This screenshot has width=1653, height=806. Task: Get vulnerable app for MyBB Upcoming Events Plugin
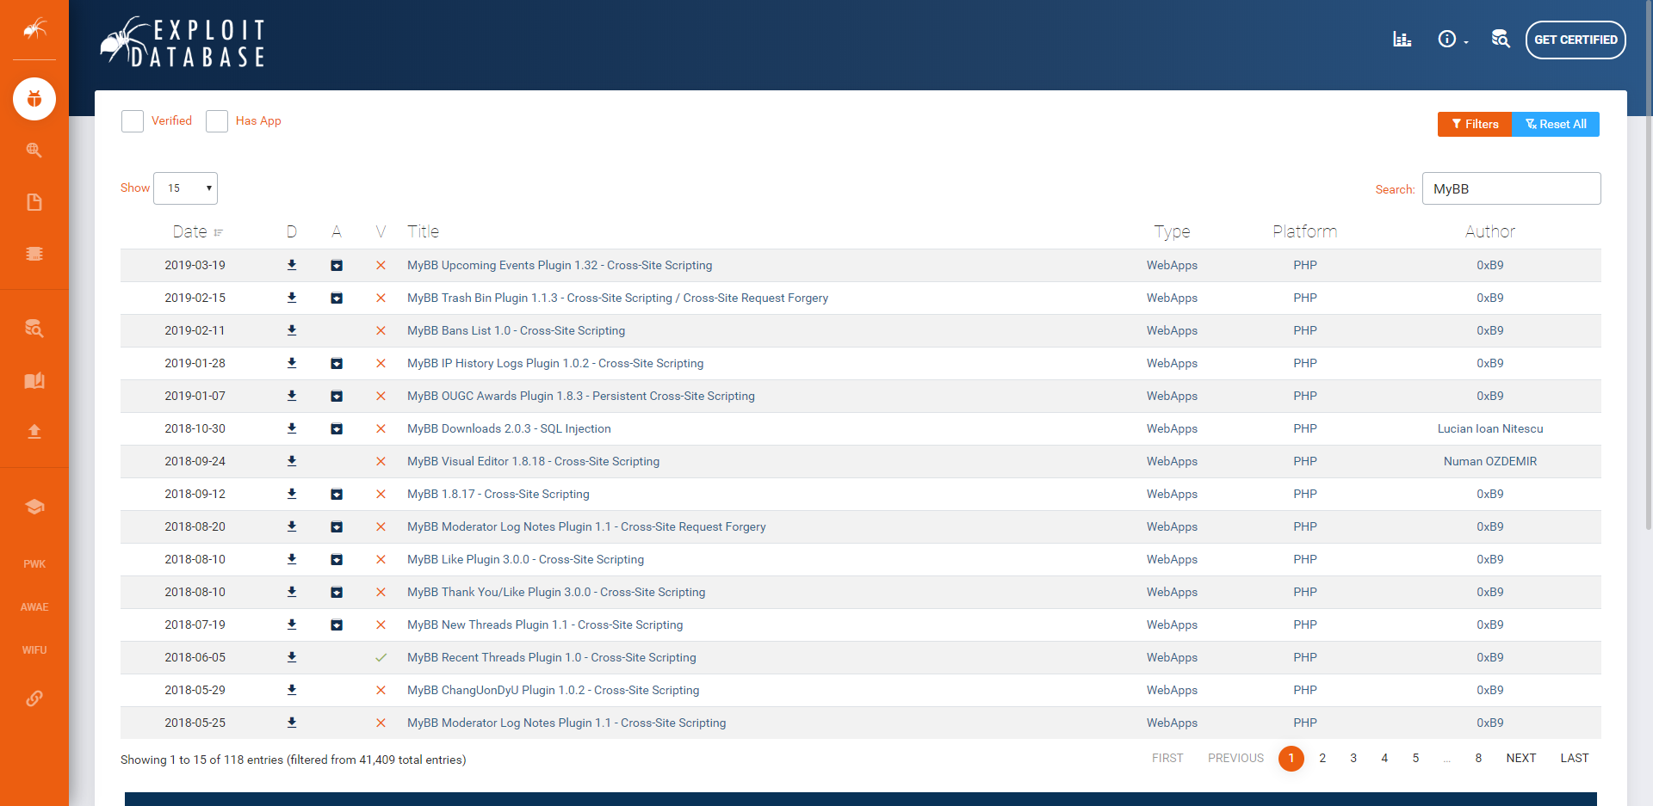tap(337, 266)
